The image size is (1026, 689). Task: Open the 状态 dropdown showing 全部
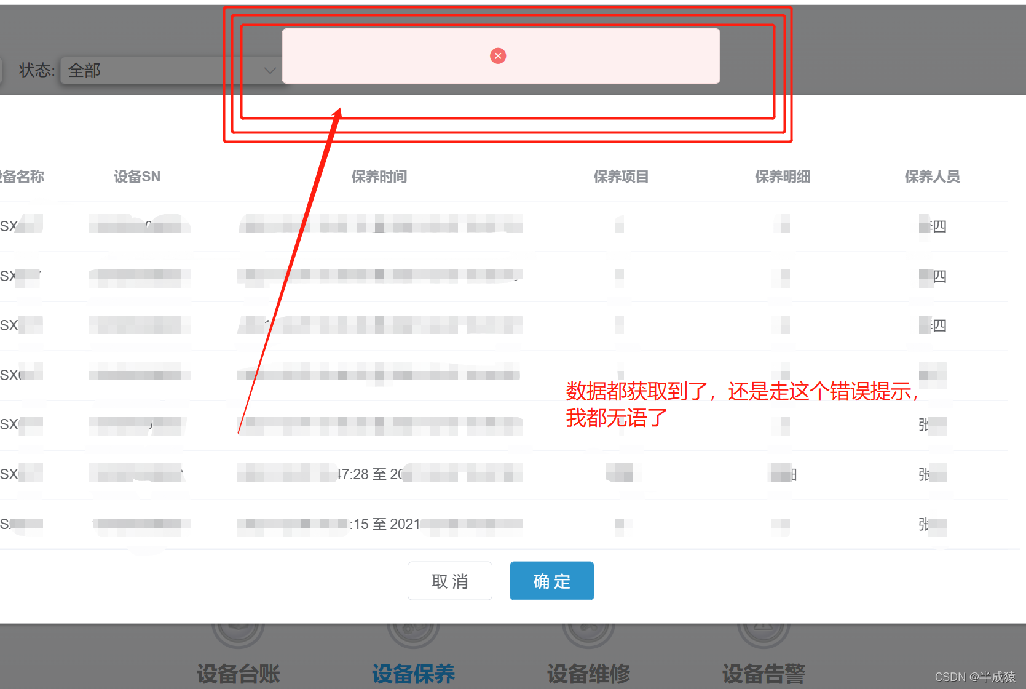point(172,70)
